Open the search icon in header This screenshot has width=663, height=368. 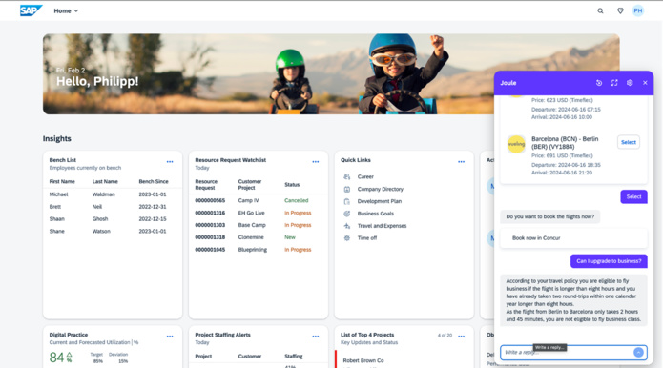(600, 11)
